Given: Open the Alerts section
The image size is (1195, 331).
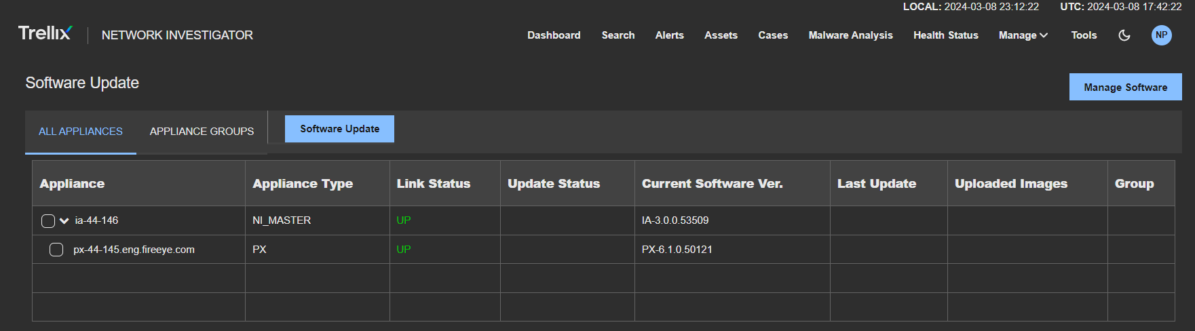Looking at the screenshot, I should click(670, 35).
